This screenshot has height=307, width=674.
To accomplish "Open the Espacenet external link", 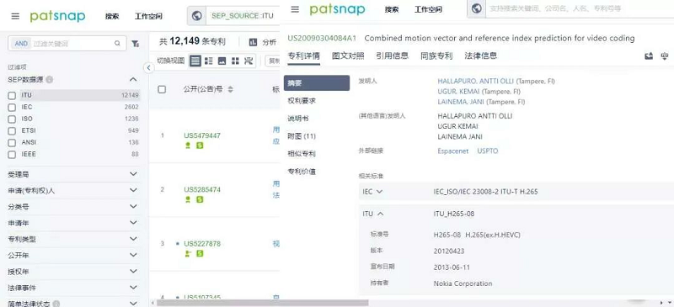I will pyautogui.click(x=452, y=151).
